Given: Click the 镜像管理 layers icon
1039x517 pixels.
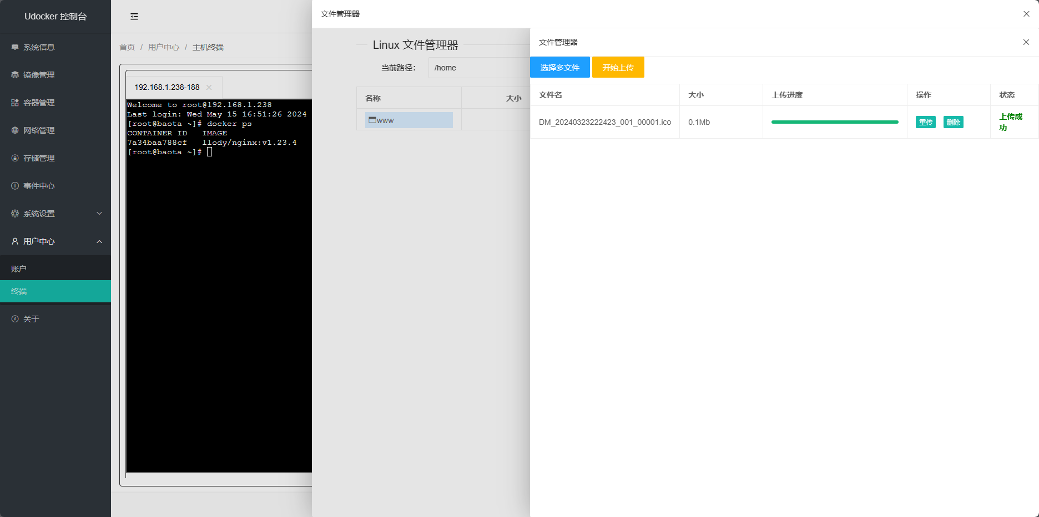Looking at the screenshot, I should pos(15,75).
